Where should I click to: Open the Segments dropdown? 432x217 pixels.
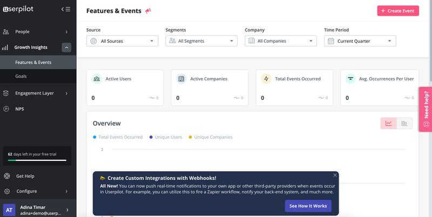click(x=201, y=41)
